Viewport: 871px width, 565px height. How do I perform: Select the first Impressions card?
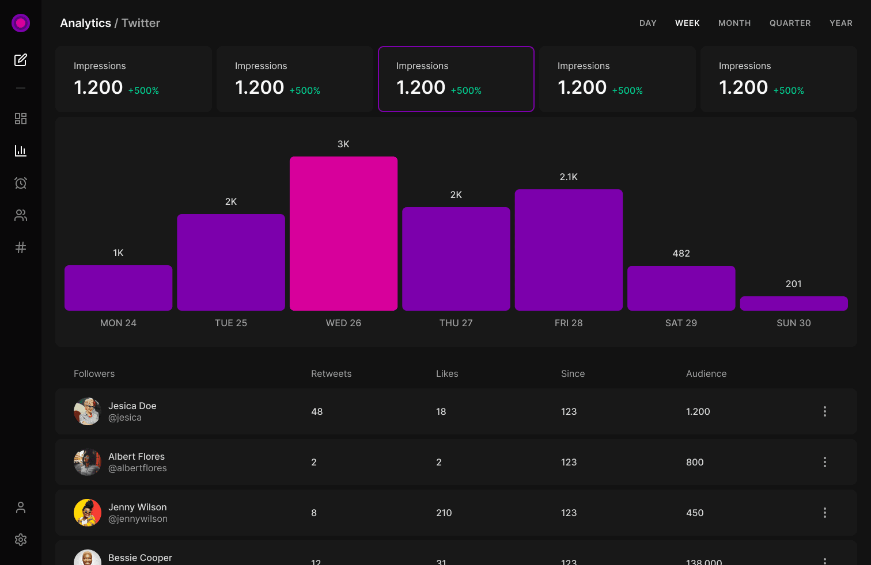(x=133, y=79)
